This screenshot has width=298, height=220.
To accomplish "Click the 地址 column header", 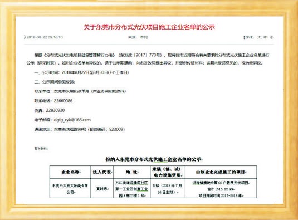I will [x=131, y=172].
